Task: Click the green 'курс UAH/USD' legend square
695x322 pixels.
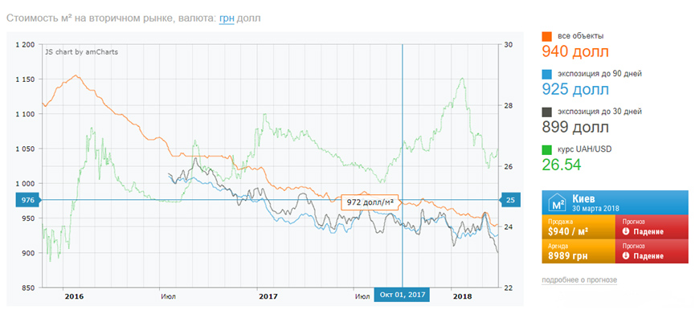Action: (547, 149)
